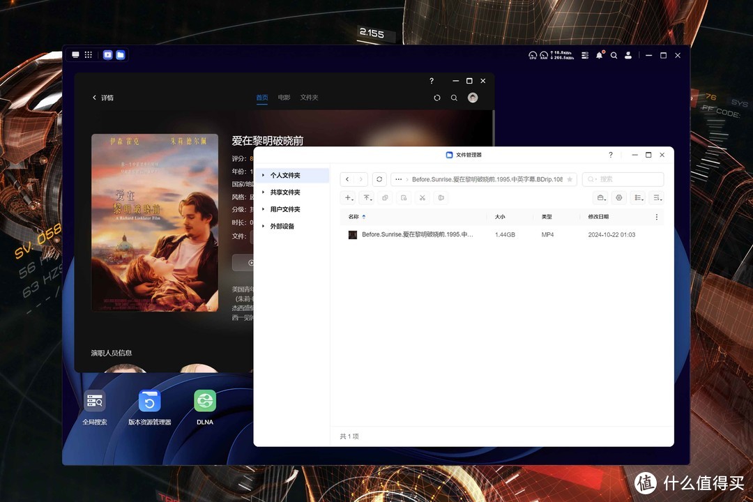Select the cut icon in file manager toolbar
Image resolution: width=753 pixels, height=502 pixels.
[x=422, y=198]
